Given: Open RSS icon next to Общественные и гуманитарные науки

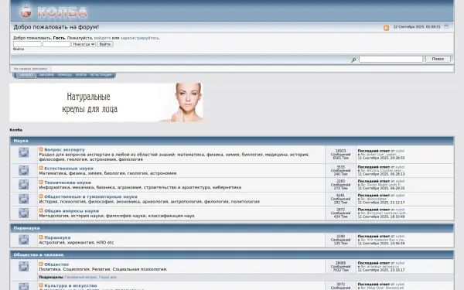Looking at the screenshot, I should [41, 196].
